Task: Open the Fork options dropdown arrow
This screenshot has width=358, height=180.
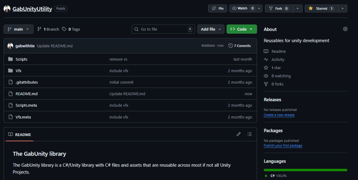Action: [297, 8]
